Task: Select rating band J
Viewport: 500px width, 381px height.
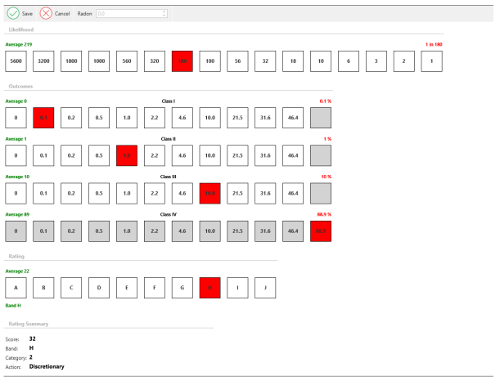Action: coord(265,287)
